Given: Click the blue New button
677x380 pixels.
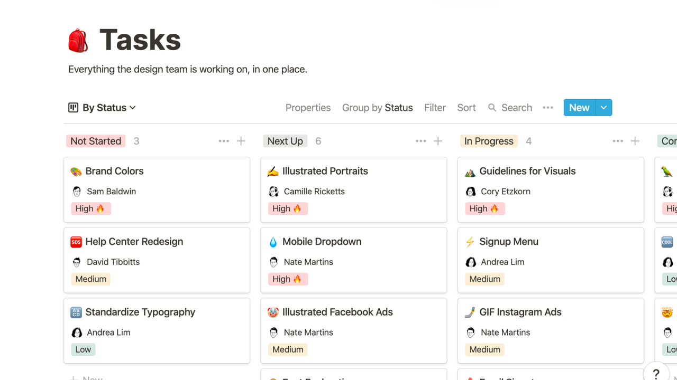Looking at the screenshot, I should [579, 107].
